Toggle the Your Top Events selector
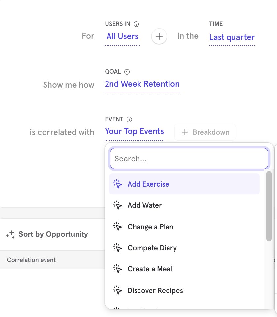The image size is (277, 317). tap(134, 131)
